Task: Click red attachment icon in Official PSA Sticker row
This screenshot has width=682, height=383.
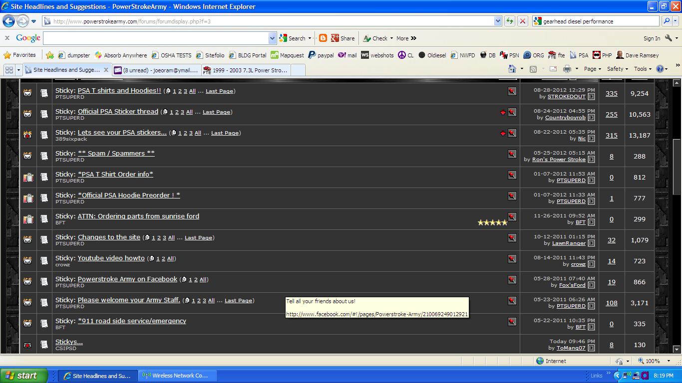Action: [x=503, y=112]
